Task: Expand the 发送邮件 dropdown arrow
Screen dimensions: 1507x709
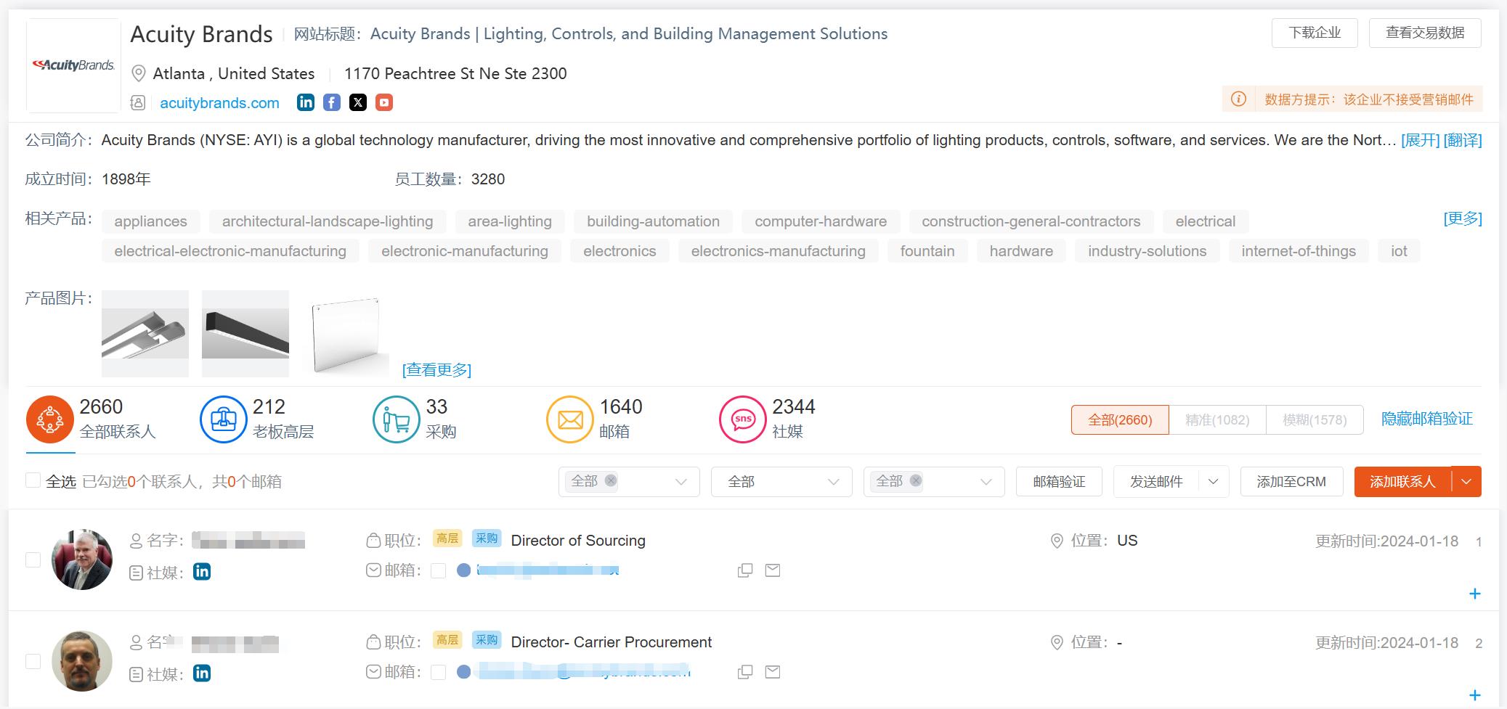Action: (x=1213, y=482)
